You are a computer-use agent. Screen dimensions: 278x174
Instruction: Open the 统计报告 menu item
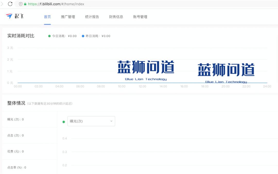[92, 16]
